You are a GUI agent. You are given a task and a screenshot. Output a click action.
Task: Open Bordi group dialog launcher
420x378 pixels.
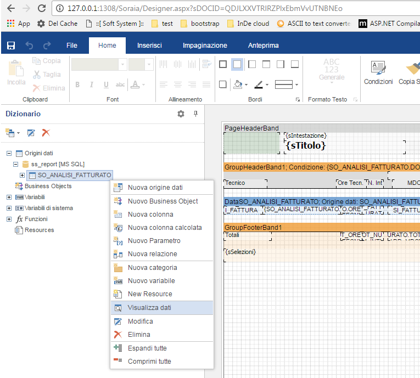(x=298, y=100)
